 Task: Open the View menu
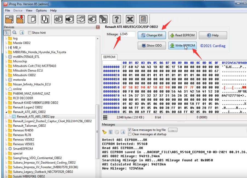(x=29, y=11)
